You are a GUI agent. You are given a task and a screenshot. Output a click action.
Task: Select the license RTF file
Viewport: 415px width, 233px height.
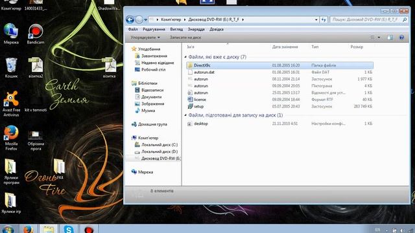point(279,100)
